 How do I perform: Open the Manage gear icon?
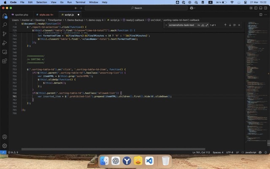[5, 146]
